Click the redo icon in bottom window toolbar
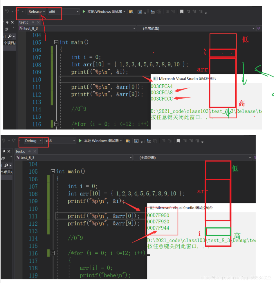Screen dimensions: 274x283 (x=14, y=140)
